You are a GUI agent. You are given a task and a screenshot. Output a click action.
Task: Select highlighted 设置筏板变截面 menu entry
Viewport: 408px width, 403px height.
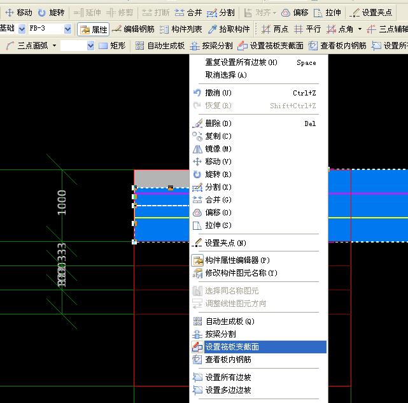point(259,347)
